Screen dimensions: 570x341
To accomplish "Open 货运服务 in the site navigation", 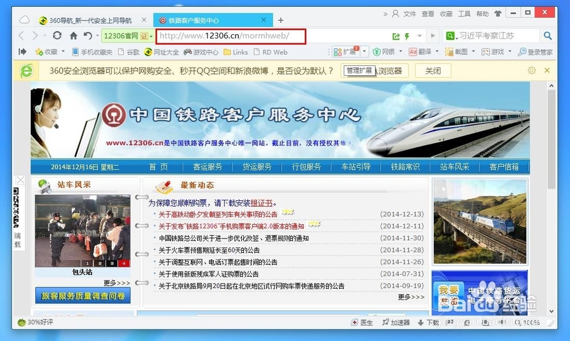I will tap(257, 167).
